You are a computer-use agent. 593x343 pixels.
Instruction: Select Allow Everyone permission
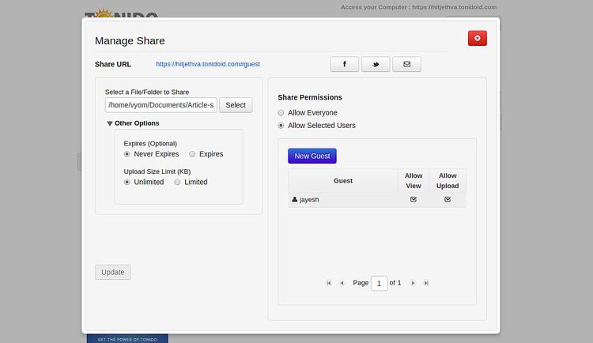(281, 113)
